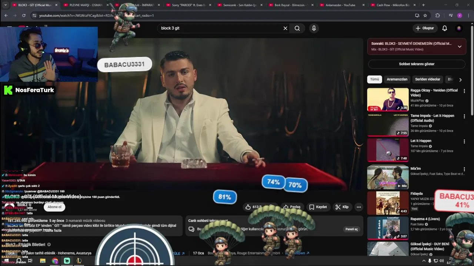Reload the page in Chrome
This screenshot has width=474, height=266.
24,16
